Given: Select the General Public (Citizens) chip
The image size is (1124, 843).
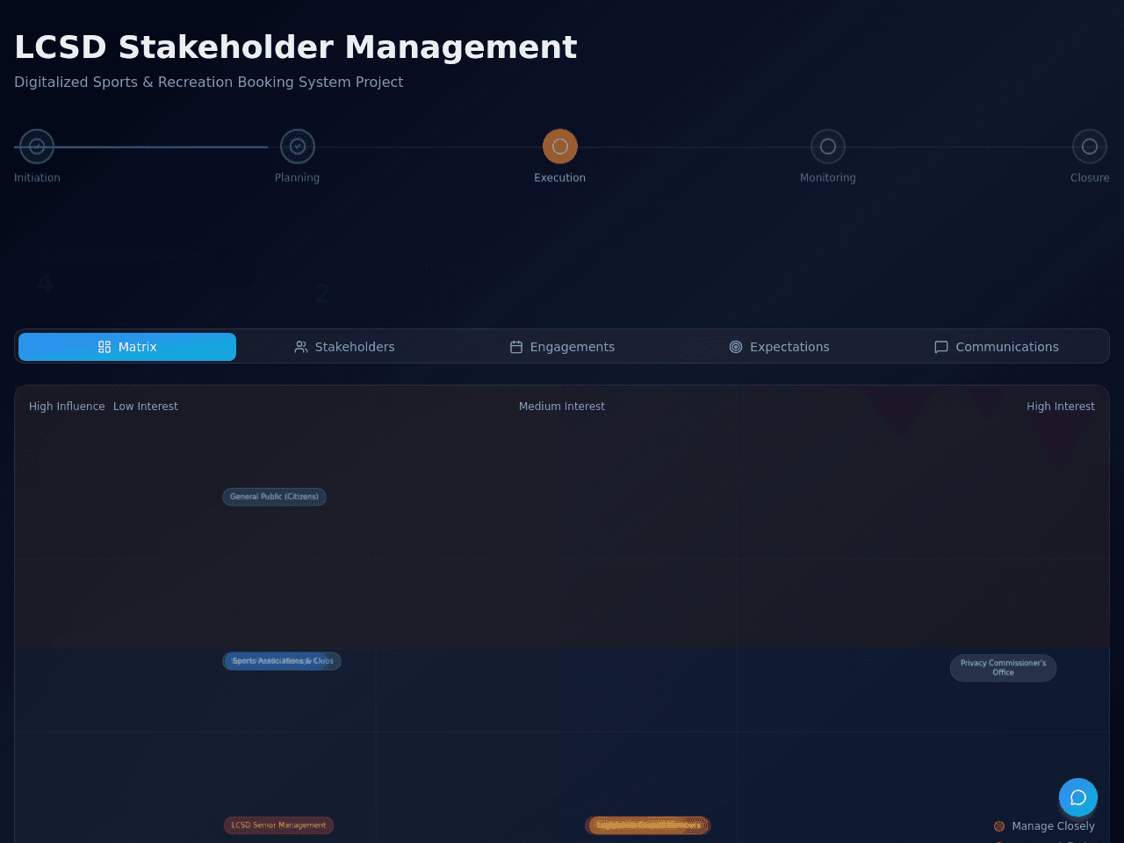Looking at the screenshot, I should click(274, 497).
